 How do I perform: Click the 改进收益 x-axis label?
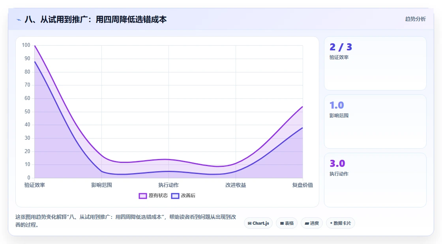coord(236,185)
